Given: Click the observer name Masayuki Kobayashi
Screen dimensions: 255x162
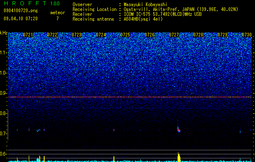Looking at the screenshot, I should (x=145, y=4).
